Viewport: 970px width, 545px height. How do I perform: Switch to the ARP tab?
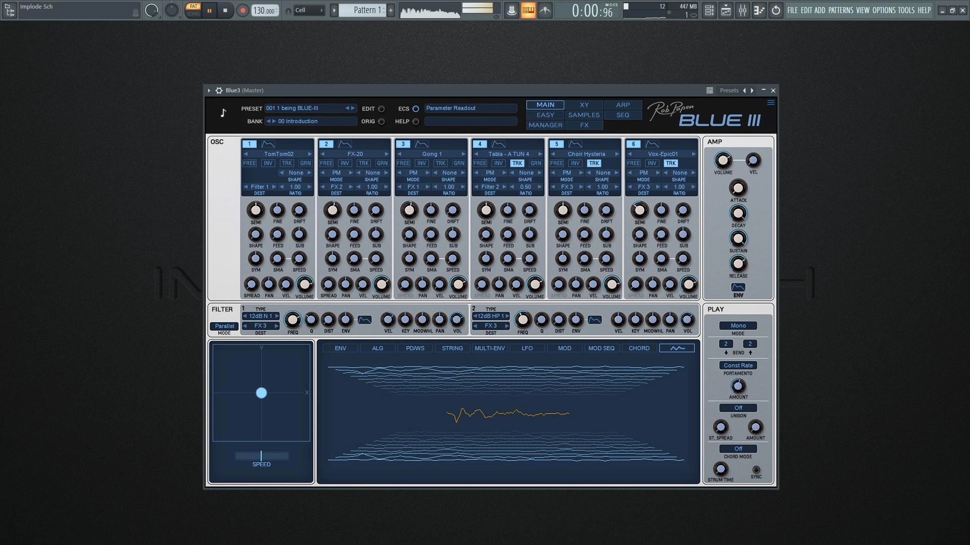[x=622, y=105]
